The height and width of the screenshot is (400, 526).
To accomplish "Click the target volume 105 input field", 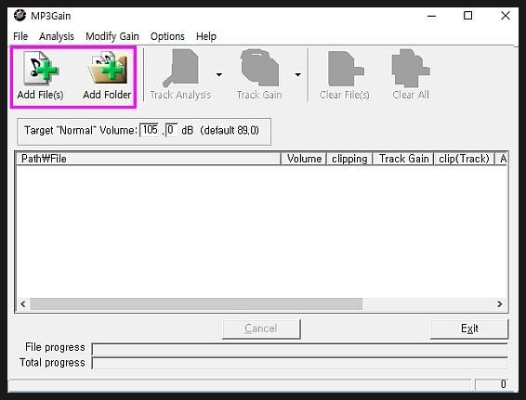I will (x=150, y=130).
